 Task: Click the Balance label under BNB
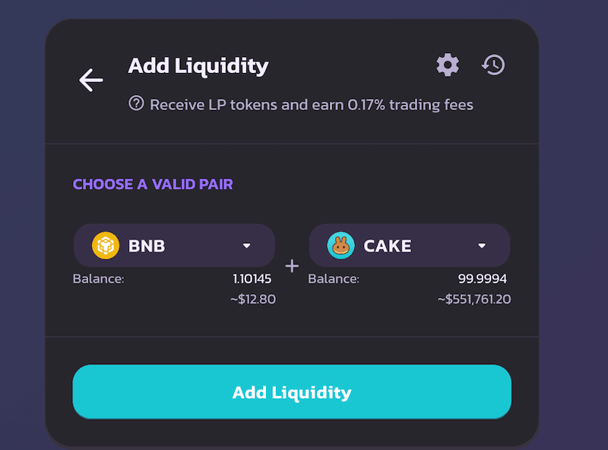click(x=98, y=279)
